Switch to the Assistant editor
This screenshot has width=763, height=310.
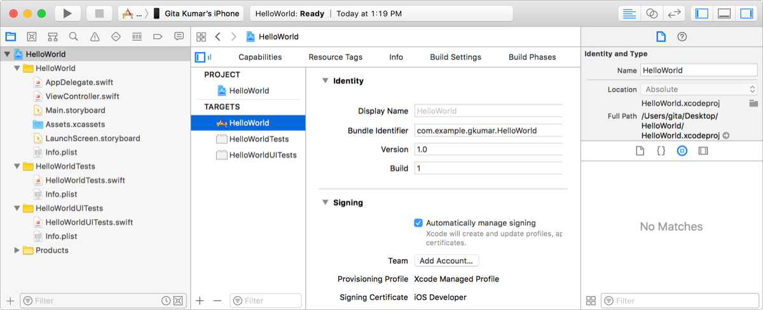click(651, 13)
